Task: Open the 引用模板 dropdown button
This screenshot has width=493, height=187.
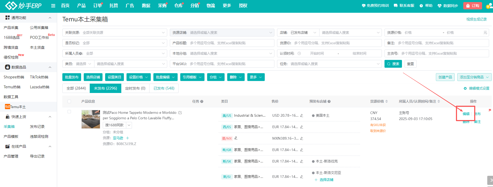Action: (192, 77)
